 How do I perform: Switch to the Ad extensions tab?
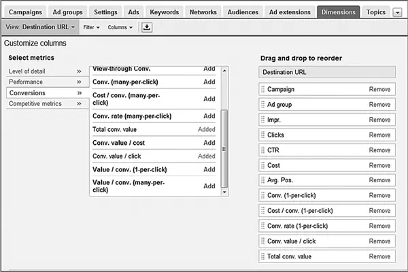coord(290,12)
